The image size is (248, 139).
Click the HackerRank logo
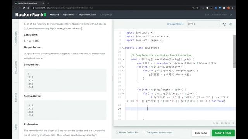pyautogui.click(x=31, y=15)
